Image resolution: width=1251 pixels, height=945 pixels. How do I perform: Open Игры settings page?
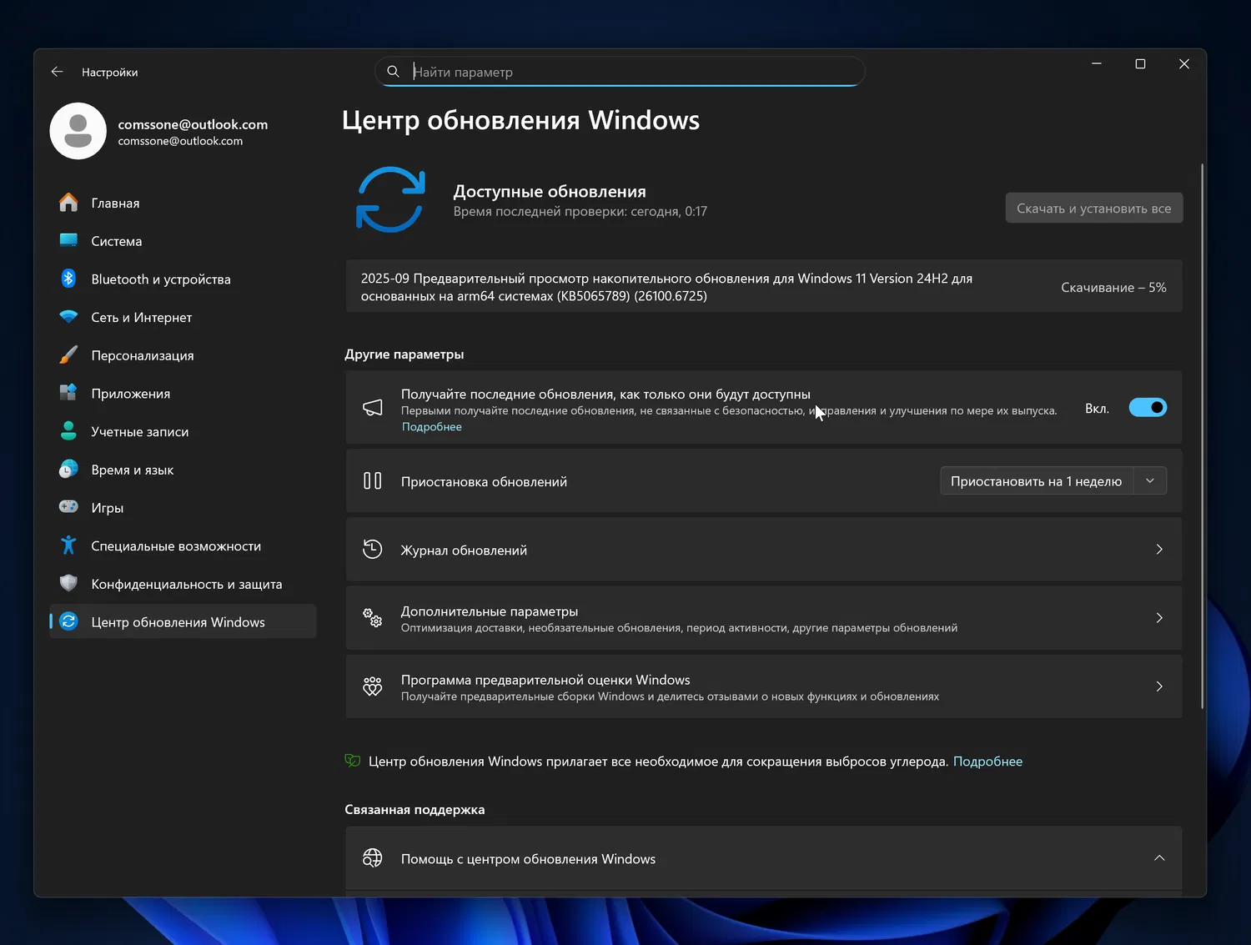click(183, 508)
